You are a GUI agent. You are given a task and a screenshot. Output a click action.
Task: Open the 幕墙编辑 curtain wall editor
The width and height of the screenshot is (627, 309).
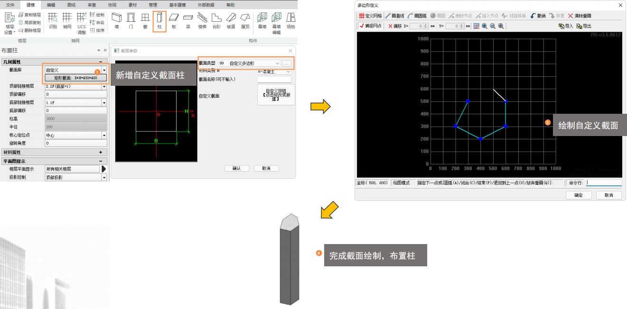276,23
